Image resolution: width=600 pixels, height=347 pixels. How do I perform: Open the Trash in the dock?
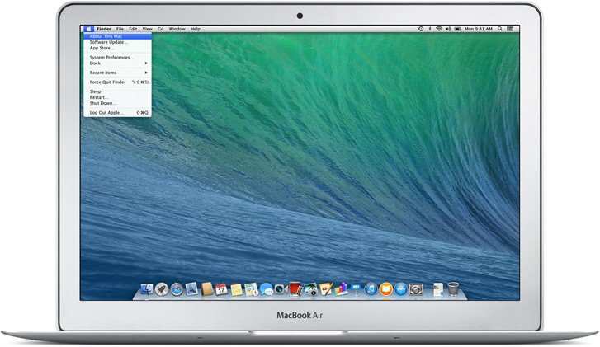click(x=452, y=289)
